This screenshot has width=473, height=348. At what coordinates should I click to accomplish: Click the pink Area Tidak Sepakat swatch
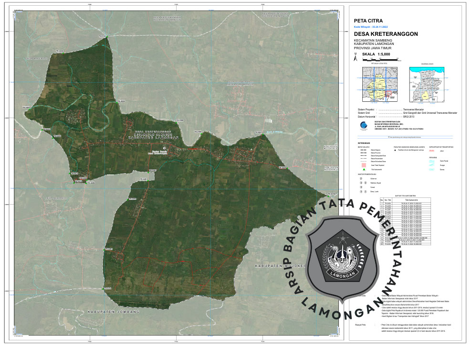click(x=364, y=164)
